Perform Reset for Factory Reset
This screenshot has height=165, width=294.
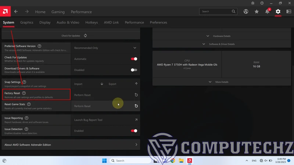105,95
